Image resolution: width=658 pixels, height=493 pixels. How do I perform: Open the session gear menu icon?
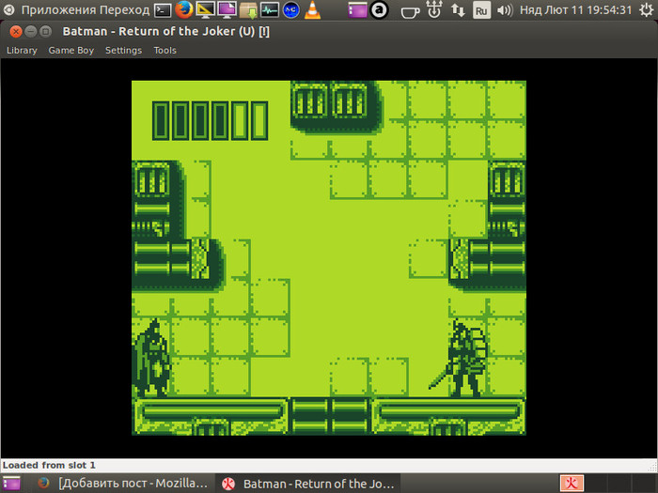click(647, 10)
